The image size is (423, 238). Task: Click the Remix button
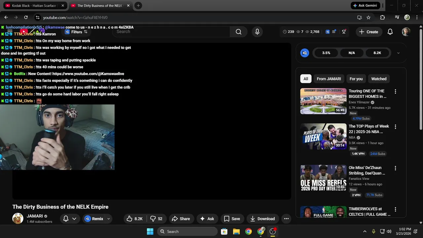94,218
